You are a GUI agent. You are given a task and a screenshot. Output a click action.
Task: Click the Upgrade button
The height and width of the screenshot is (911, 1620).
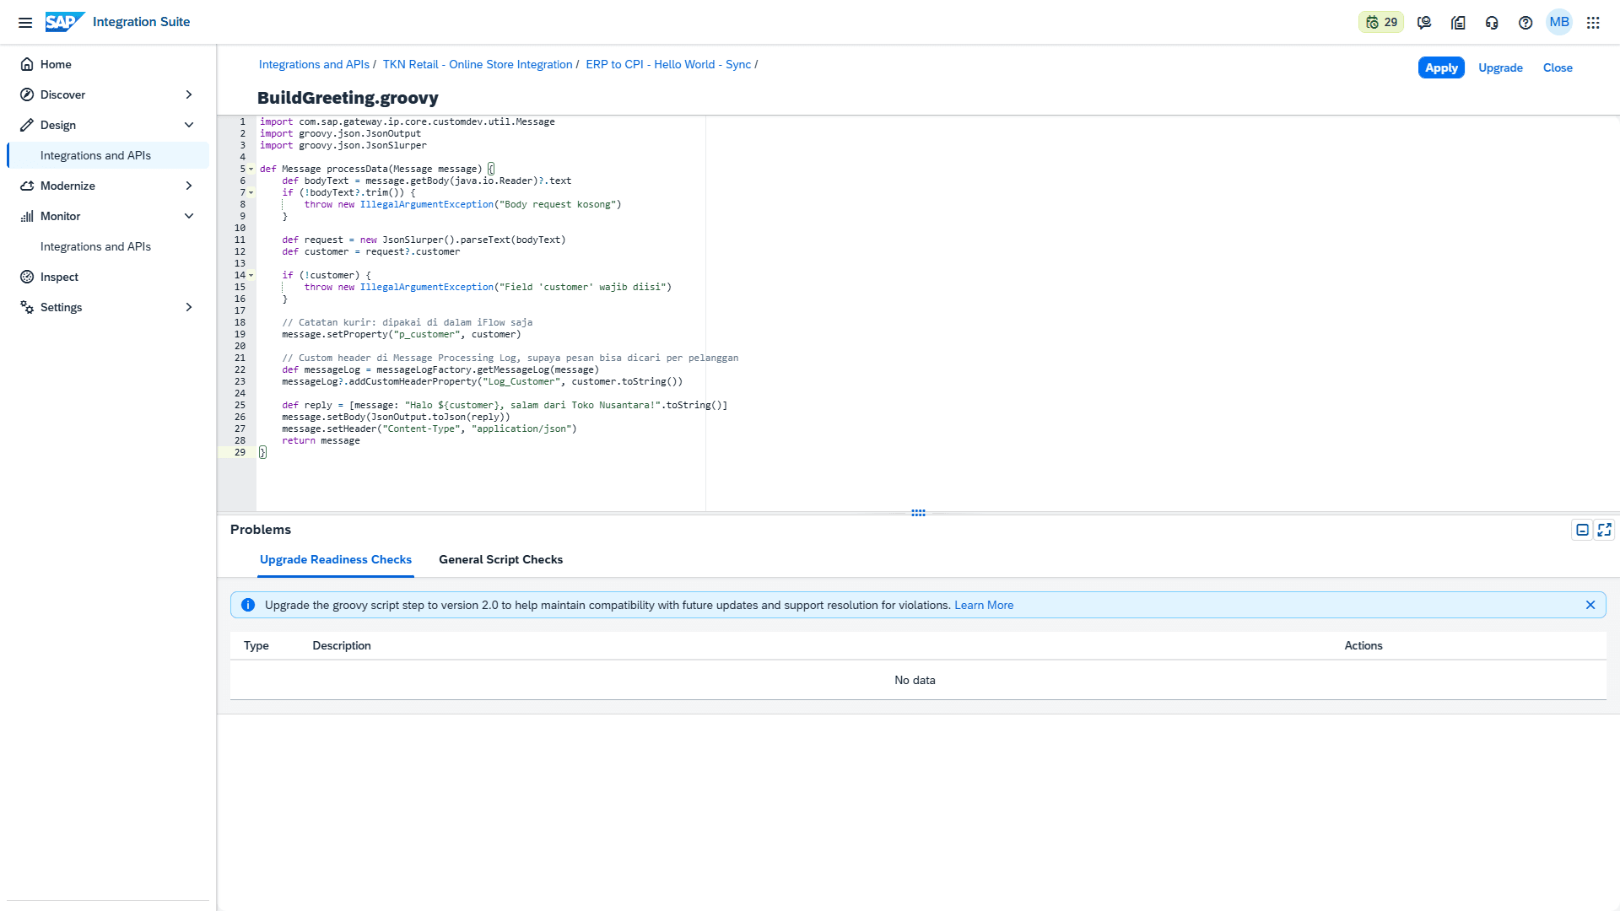tap(1500, 67)
